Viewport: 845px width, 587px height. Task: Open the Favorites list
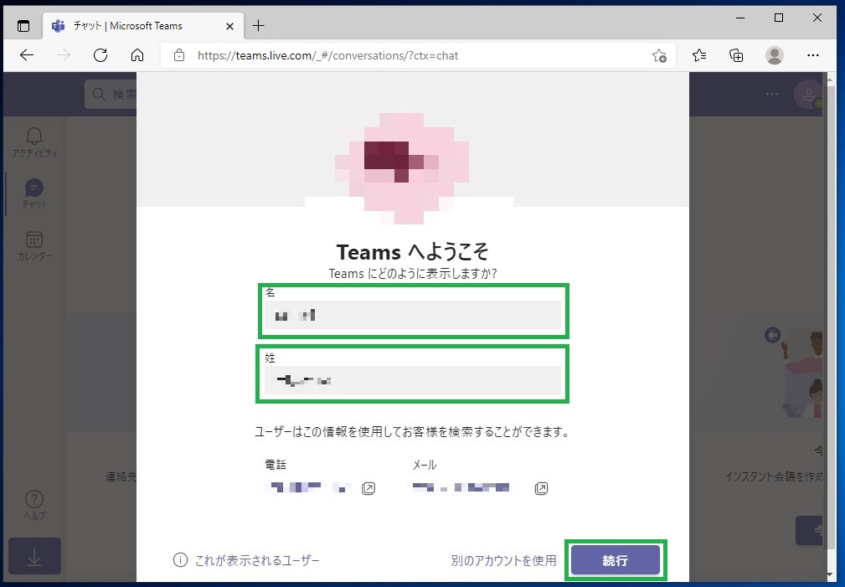699,55
